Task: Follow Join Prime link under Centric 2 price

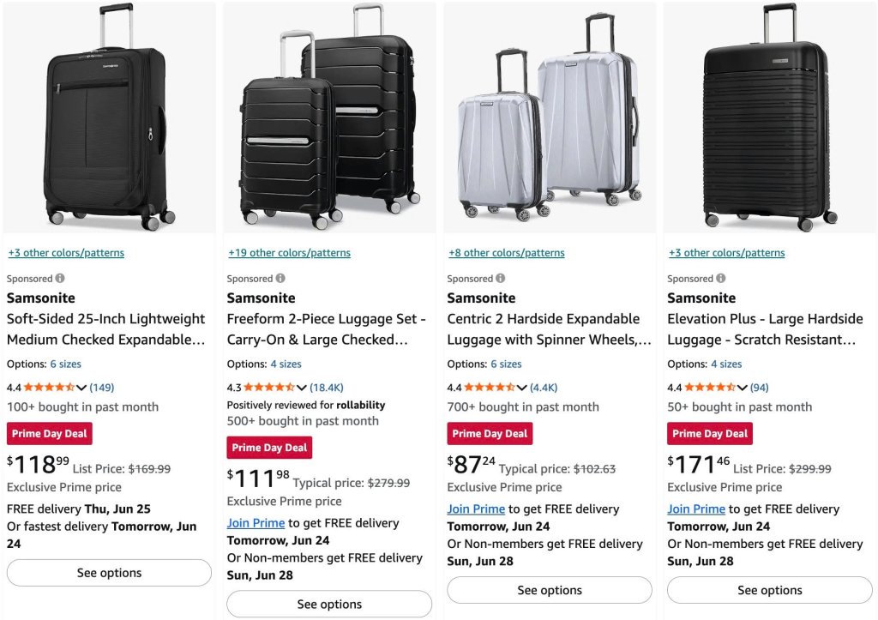Action: (x=476, y=509)
